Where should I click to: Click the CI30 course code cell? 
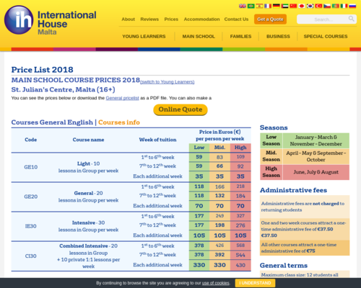(31, 256)
